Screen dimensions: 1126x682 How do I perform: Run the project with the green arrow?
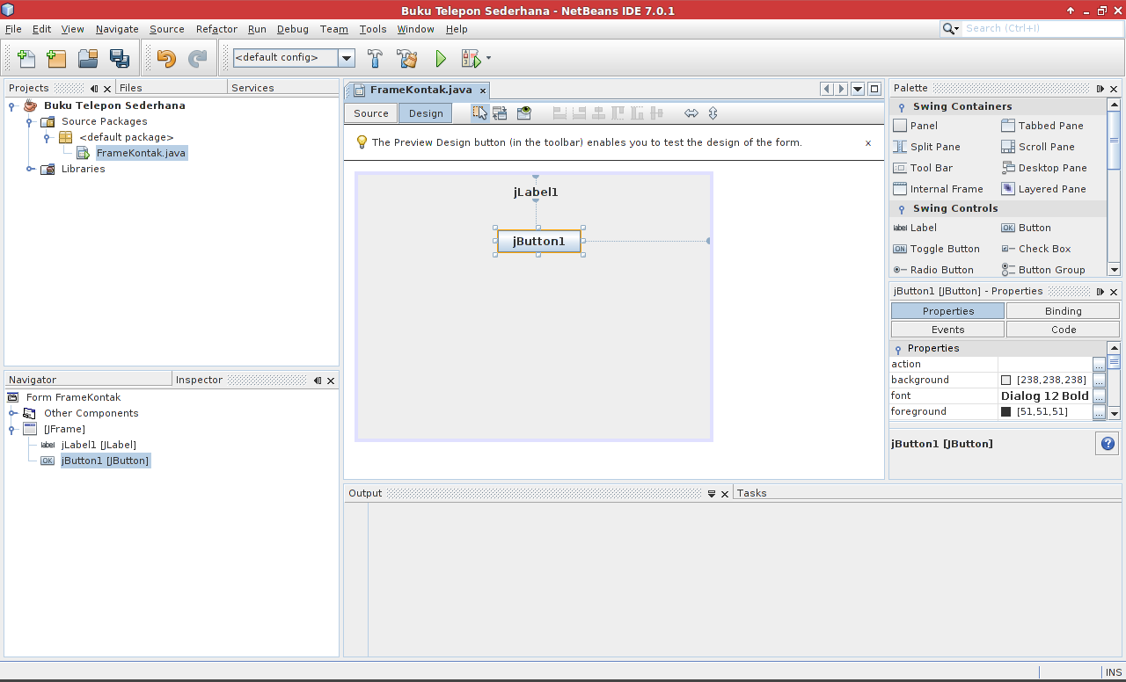[x=441, y=59]
